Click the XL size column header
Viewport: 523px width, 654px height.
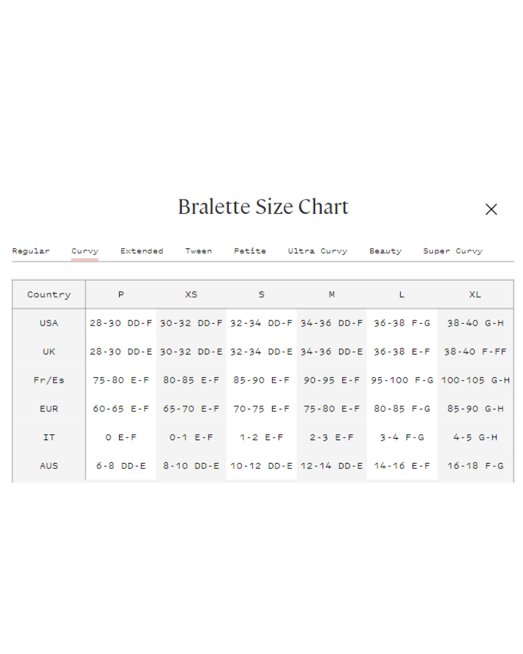coord(475,295)
